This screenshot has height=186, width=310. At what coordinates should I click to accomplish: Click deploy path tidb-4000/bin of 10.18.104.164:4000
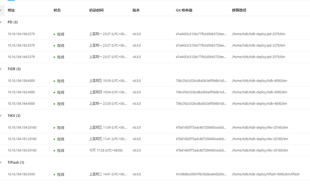tap(259, 104)
